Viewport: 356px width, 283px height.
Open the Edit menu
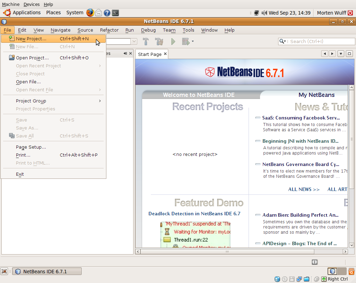(x=22, y=30)
